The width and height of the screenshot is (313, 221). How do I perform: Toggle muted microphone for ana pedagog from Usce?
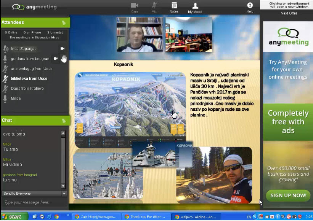tap(5, 69)
